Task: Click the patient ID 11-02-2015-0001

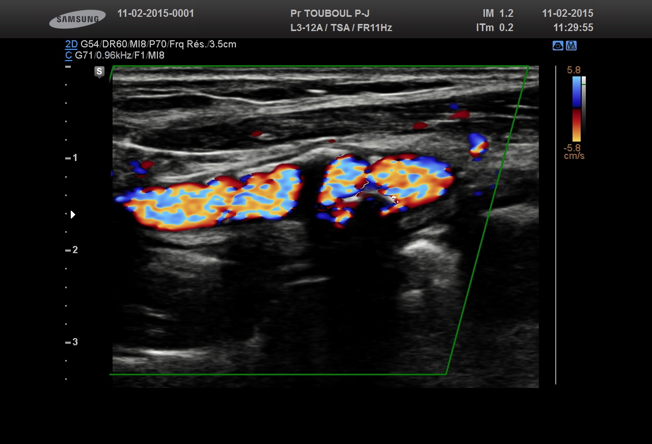Action: point(155,14)
